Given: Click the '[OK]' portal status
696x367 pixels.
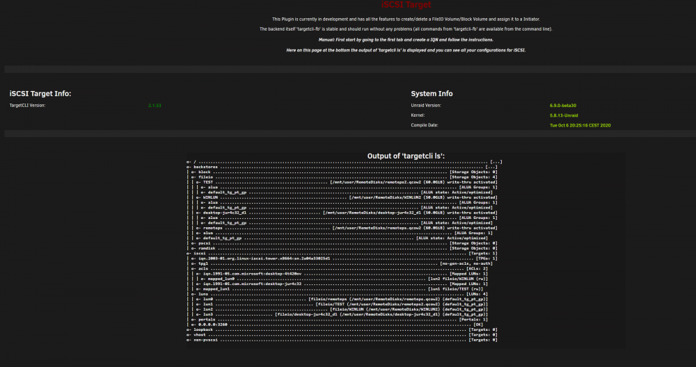Looking at the screenshot, I should click(x=479, y=325).
